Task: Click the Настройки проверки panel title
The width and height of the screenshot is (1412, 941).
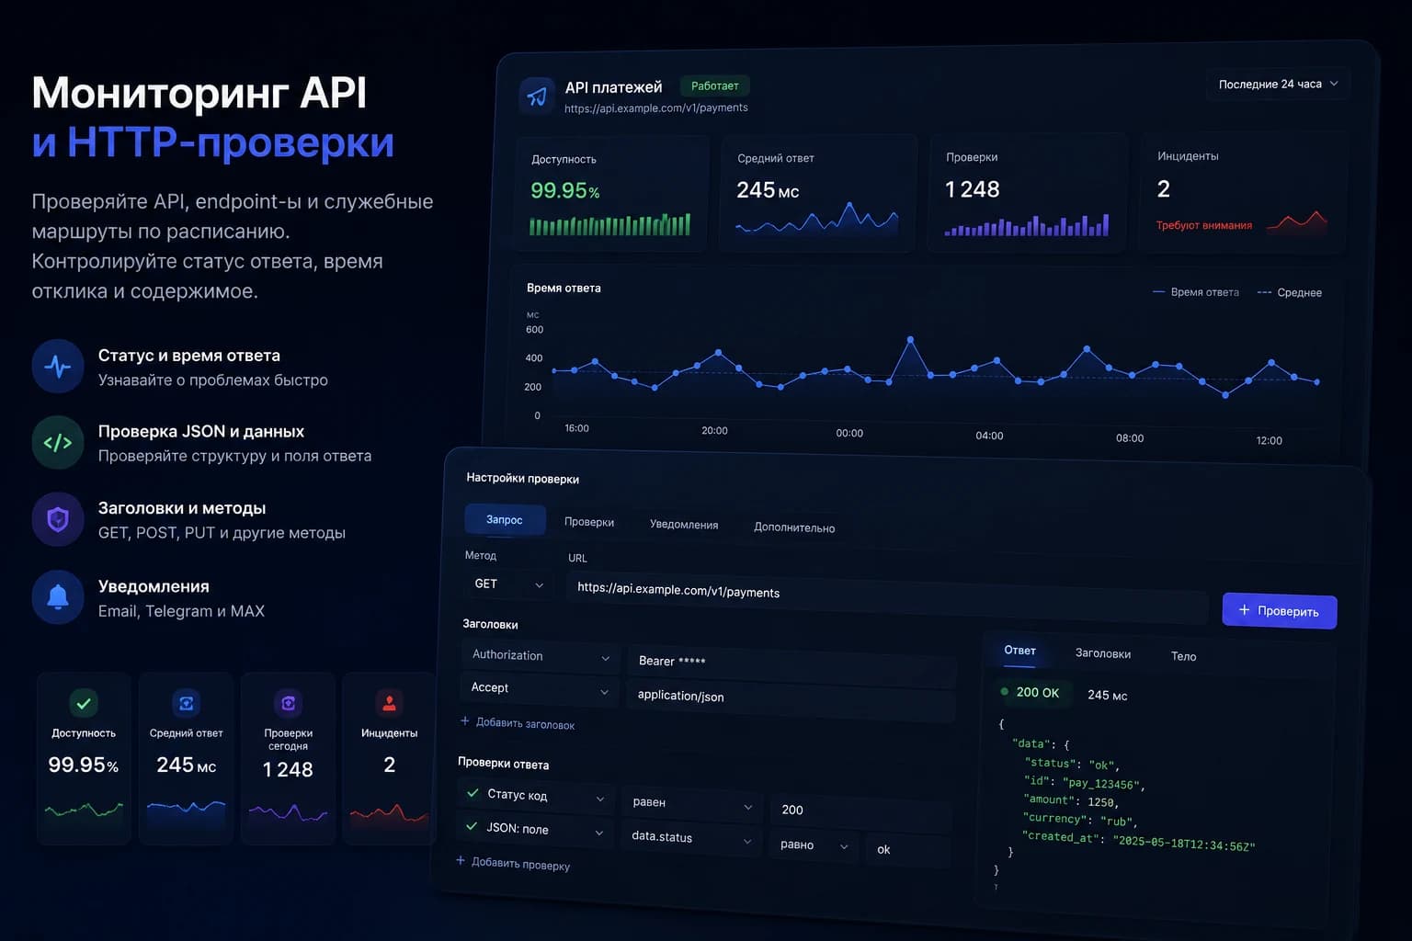Action: (x=522, y=478)
